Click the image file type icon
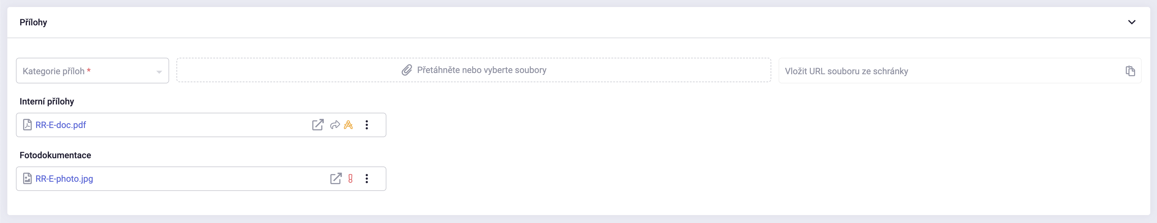1157x223 pixels. 27,179
